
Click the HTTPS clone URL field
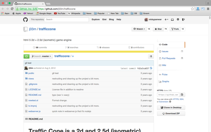click(168, 95)
